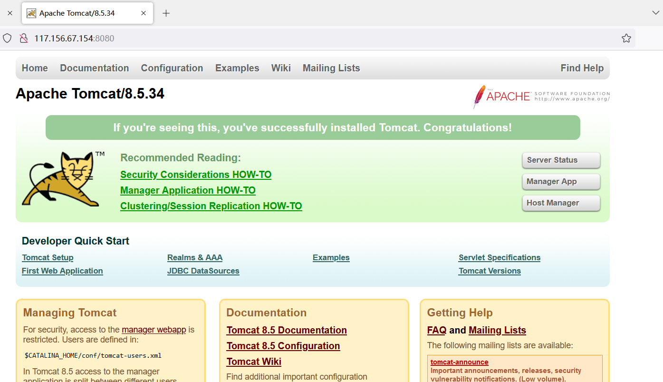
Task: Open Documentation in the navigation bar
Action: pos(95,68)
